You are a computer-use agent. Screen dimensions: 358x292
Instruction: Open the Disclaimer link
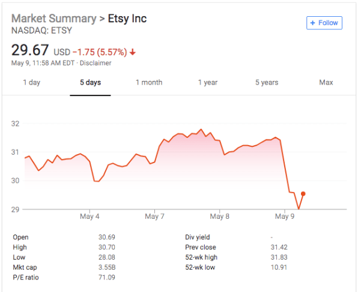96,63
